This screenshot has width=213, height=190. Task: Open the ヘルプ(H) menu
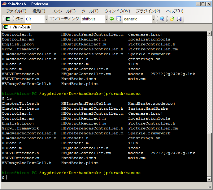[x=175, y=11]
